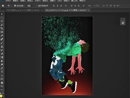Select the Zoom tool

[2, 86]
